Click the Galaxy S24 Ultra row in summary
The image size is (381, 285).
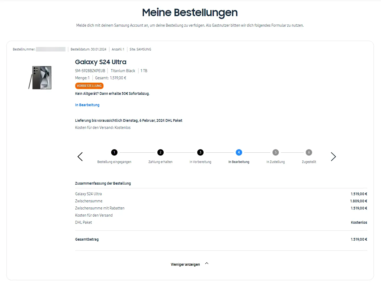[221, 194]
